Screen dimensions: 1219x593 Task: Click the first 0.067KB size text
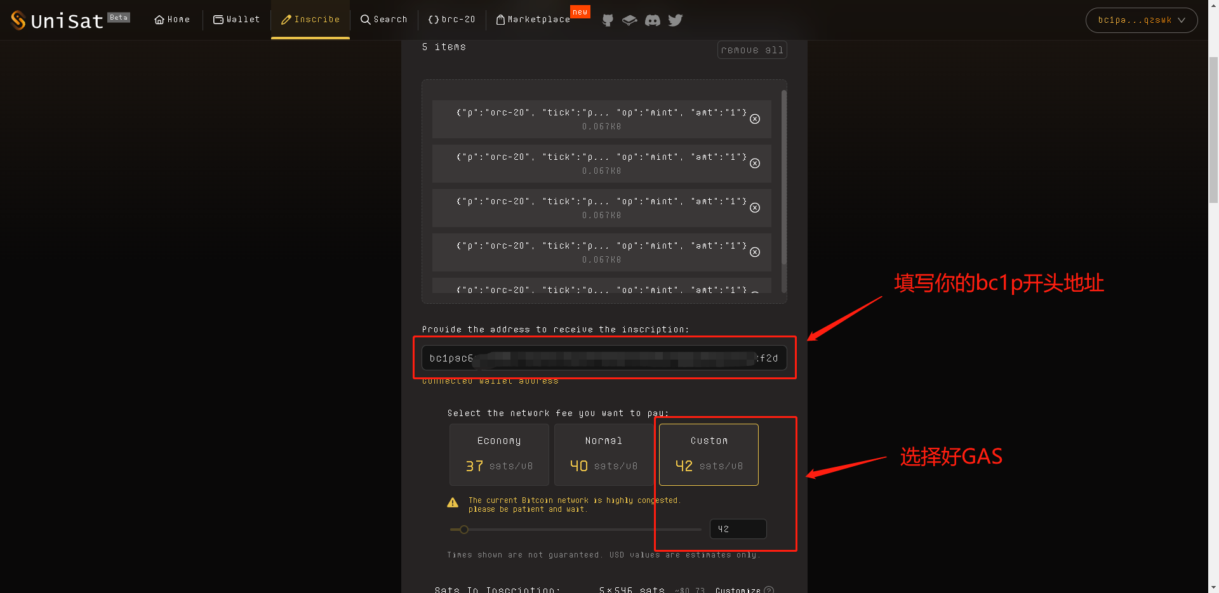tap(602, 127)
